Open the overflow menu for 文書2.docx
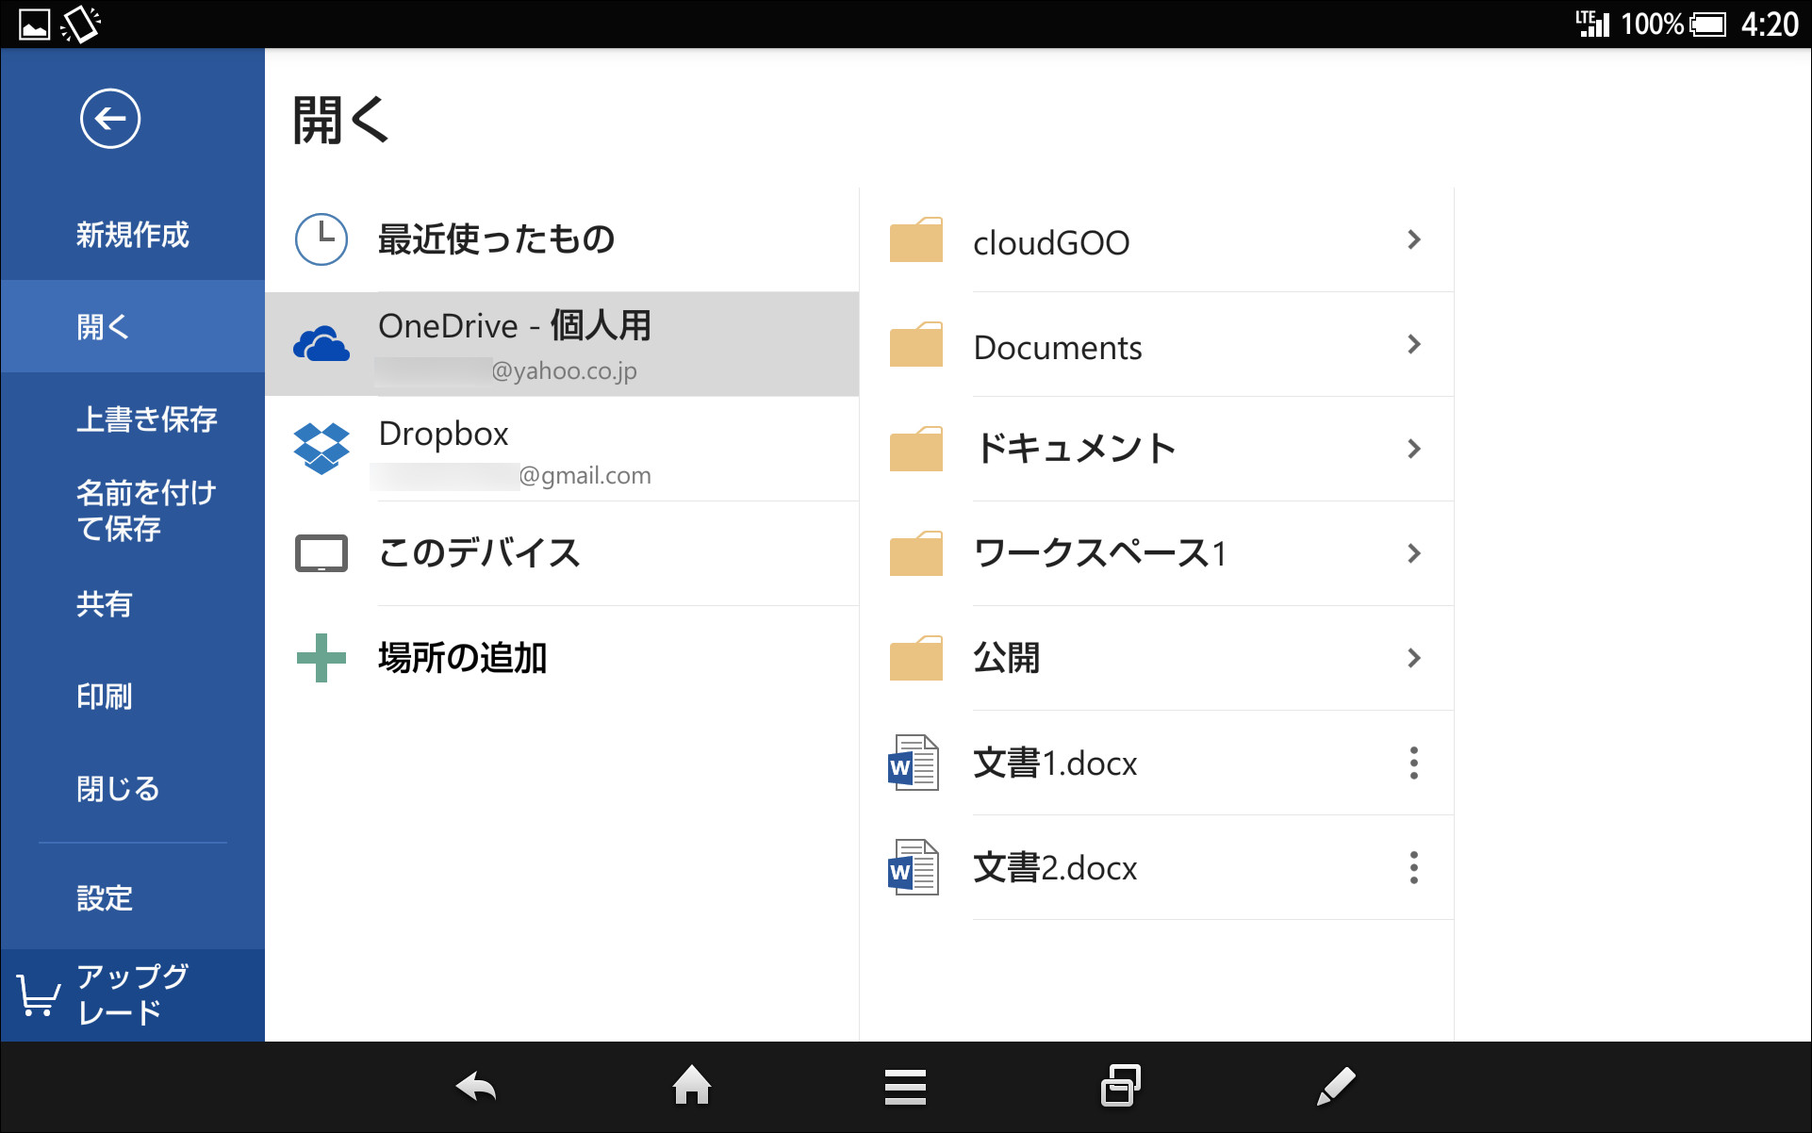 1413,866
